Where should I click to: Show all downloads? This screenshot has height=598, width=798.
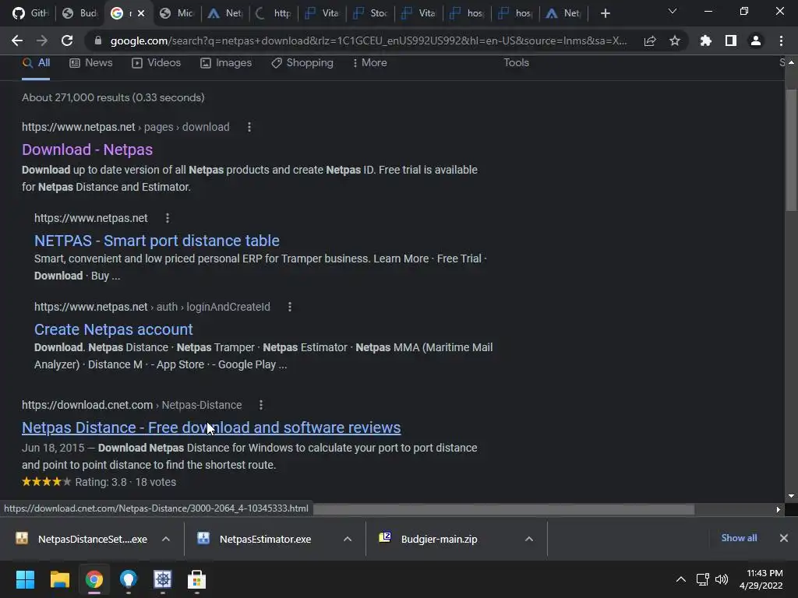[739, 538]
